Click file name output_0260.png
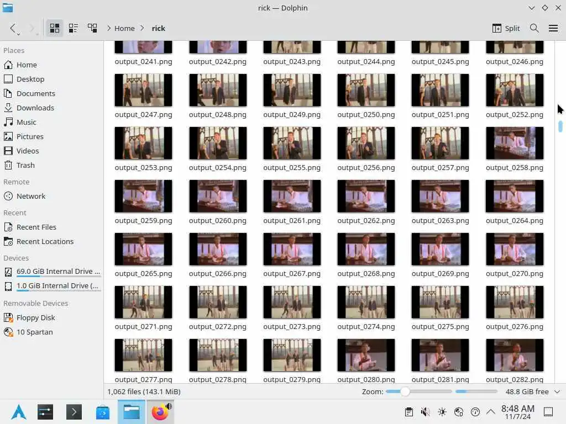 tap(218, 221)
